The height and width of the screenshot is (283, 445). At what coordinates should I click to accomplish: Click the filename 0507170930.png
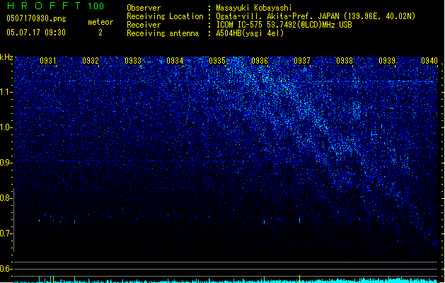36,18
